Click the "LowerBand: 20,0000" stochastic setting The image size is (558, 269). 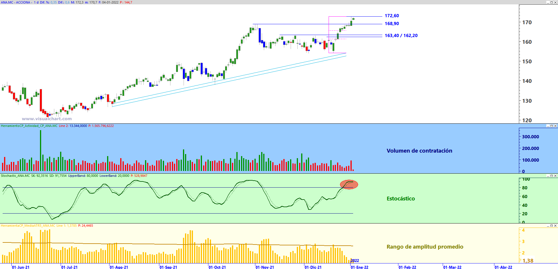pos(114,176)
